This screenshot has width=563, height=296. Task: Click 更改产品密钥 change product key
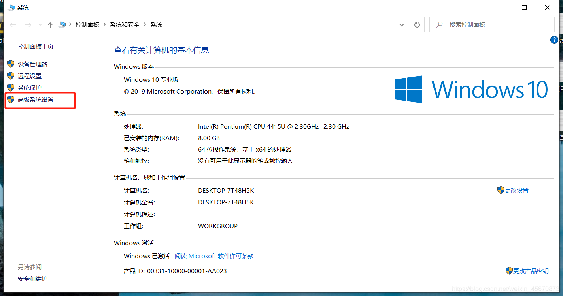[x=531, y=271]
